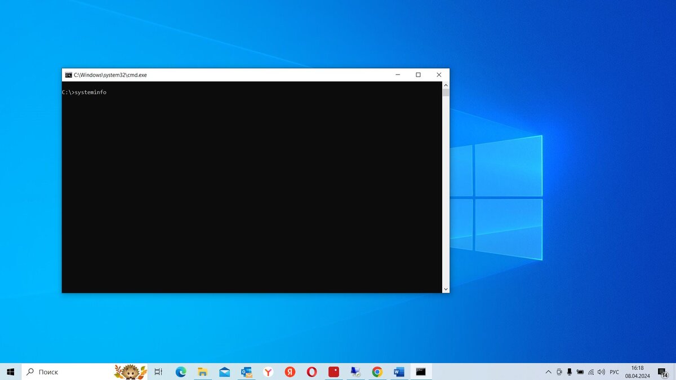This screenshot has height=380, width=676.
Task: Open the Windows Start menu
Action: [10, 372]
